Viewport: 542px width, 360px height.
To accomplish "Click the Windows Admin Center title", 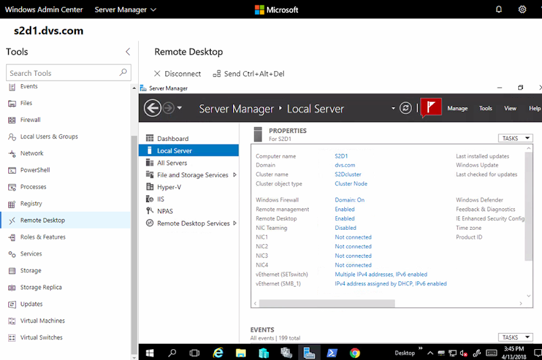I will tap(44, 9).
